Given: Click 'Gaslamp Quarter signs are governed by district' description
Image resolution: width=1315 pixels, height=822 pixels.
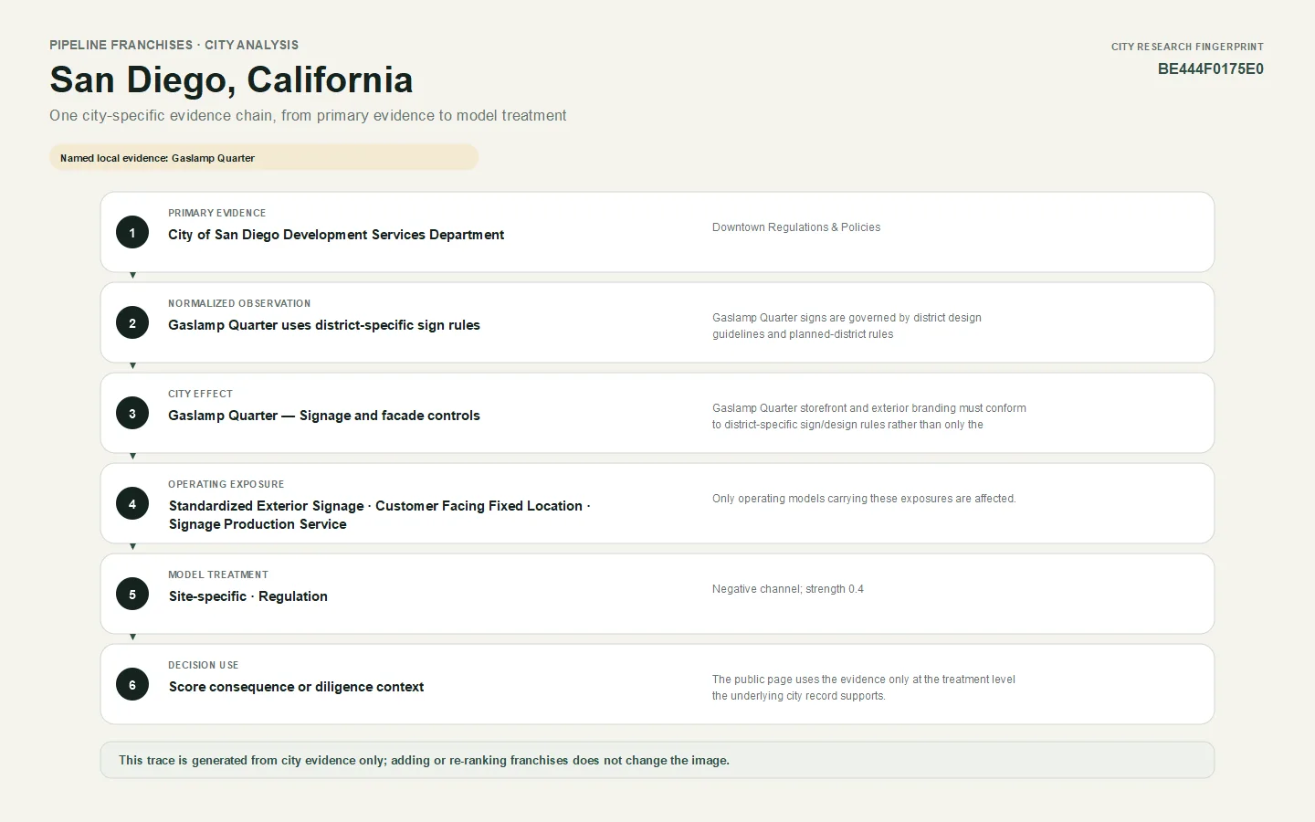Looking at the screenshot, I should click(847, 326).
